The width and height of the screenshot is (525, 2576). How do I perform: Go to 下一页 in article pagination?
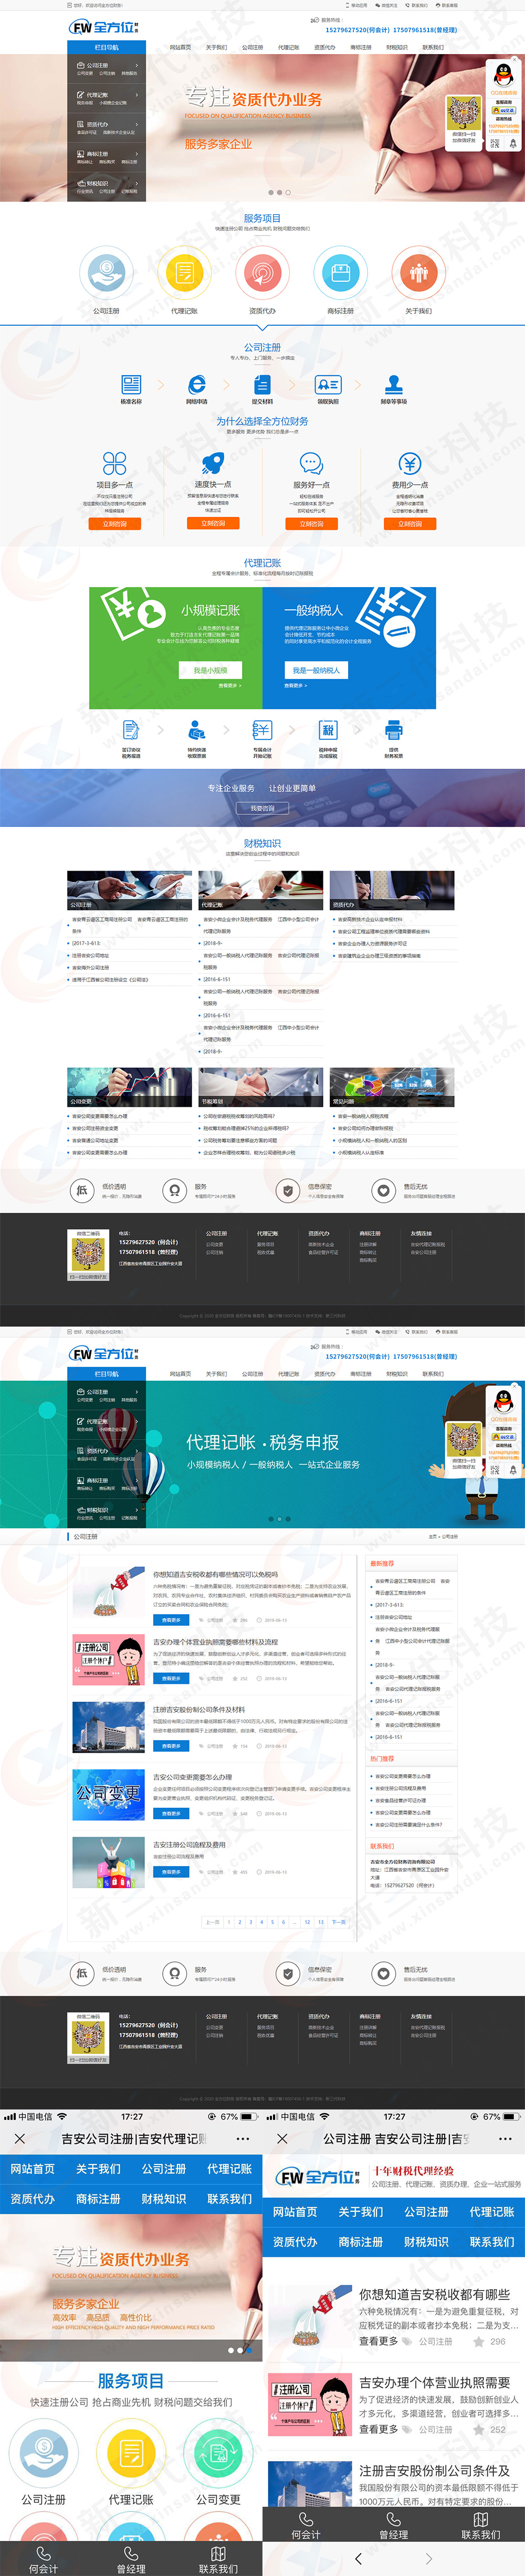point(339,1921)
